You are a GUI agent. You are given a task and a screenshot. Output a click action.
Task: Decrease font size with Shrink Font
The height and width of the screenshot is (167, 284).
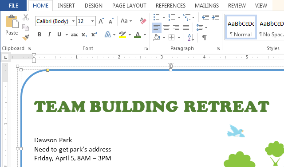click(111, 21)
